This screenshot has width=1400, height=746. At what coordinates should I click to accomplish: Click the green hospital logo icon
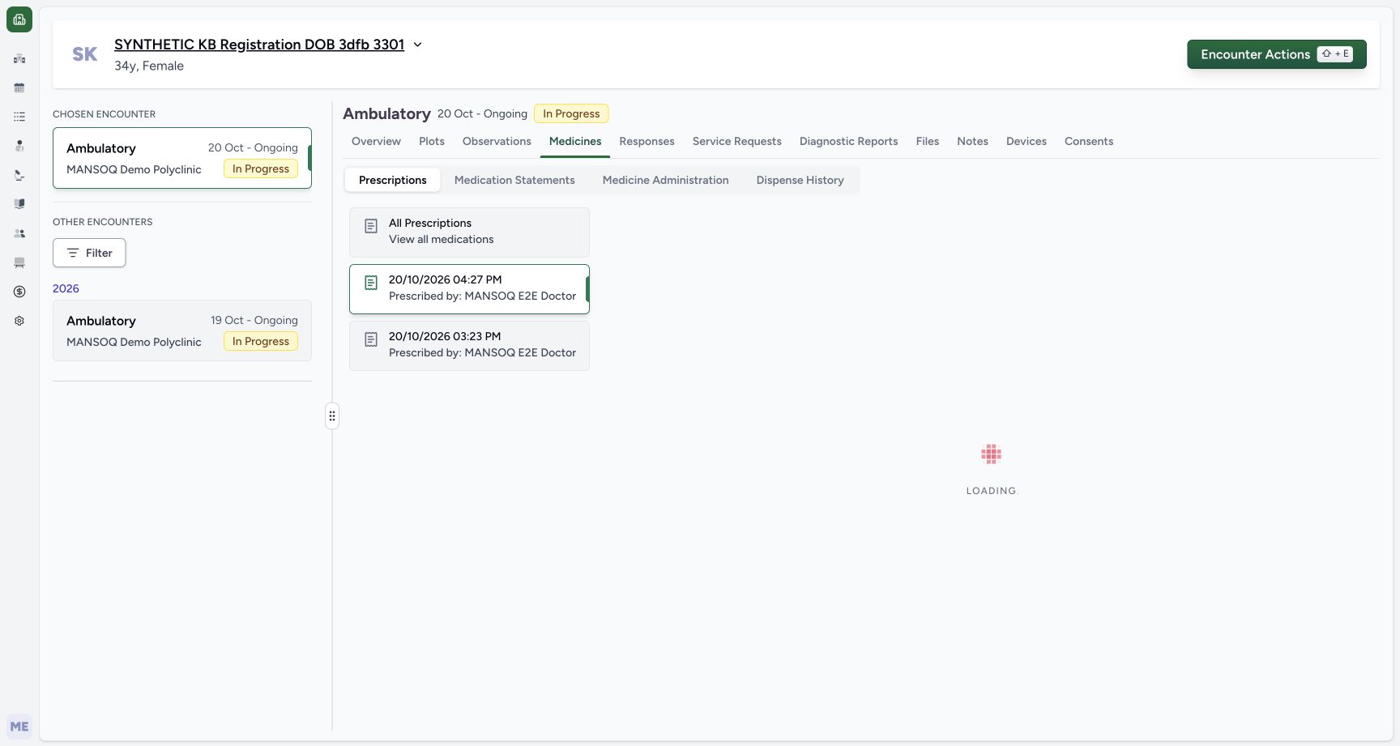click(x=19, y=19)
